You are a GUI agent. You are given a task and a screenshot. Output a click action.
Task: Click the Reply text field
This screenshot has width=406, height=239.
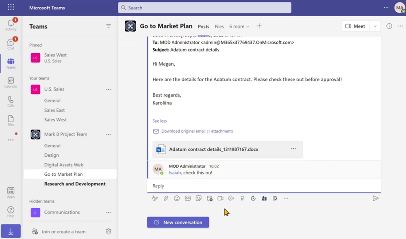click(264, 186)
